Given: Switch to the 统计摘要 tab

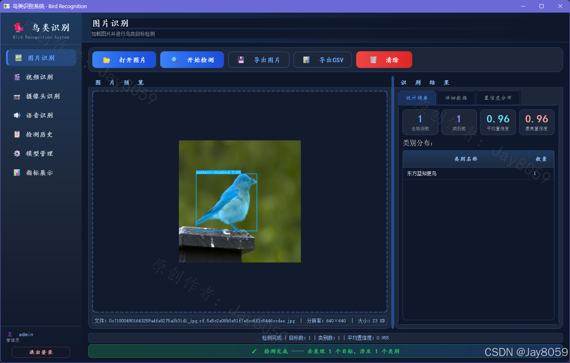Looking at the screenshot, I should (x=417, y=98).
